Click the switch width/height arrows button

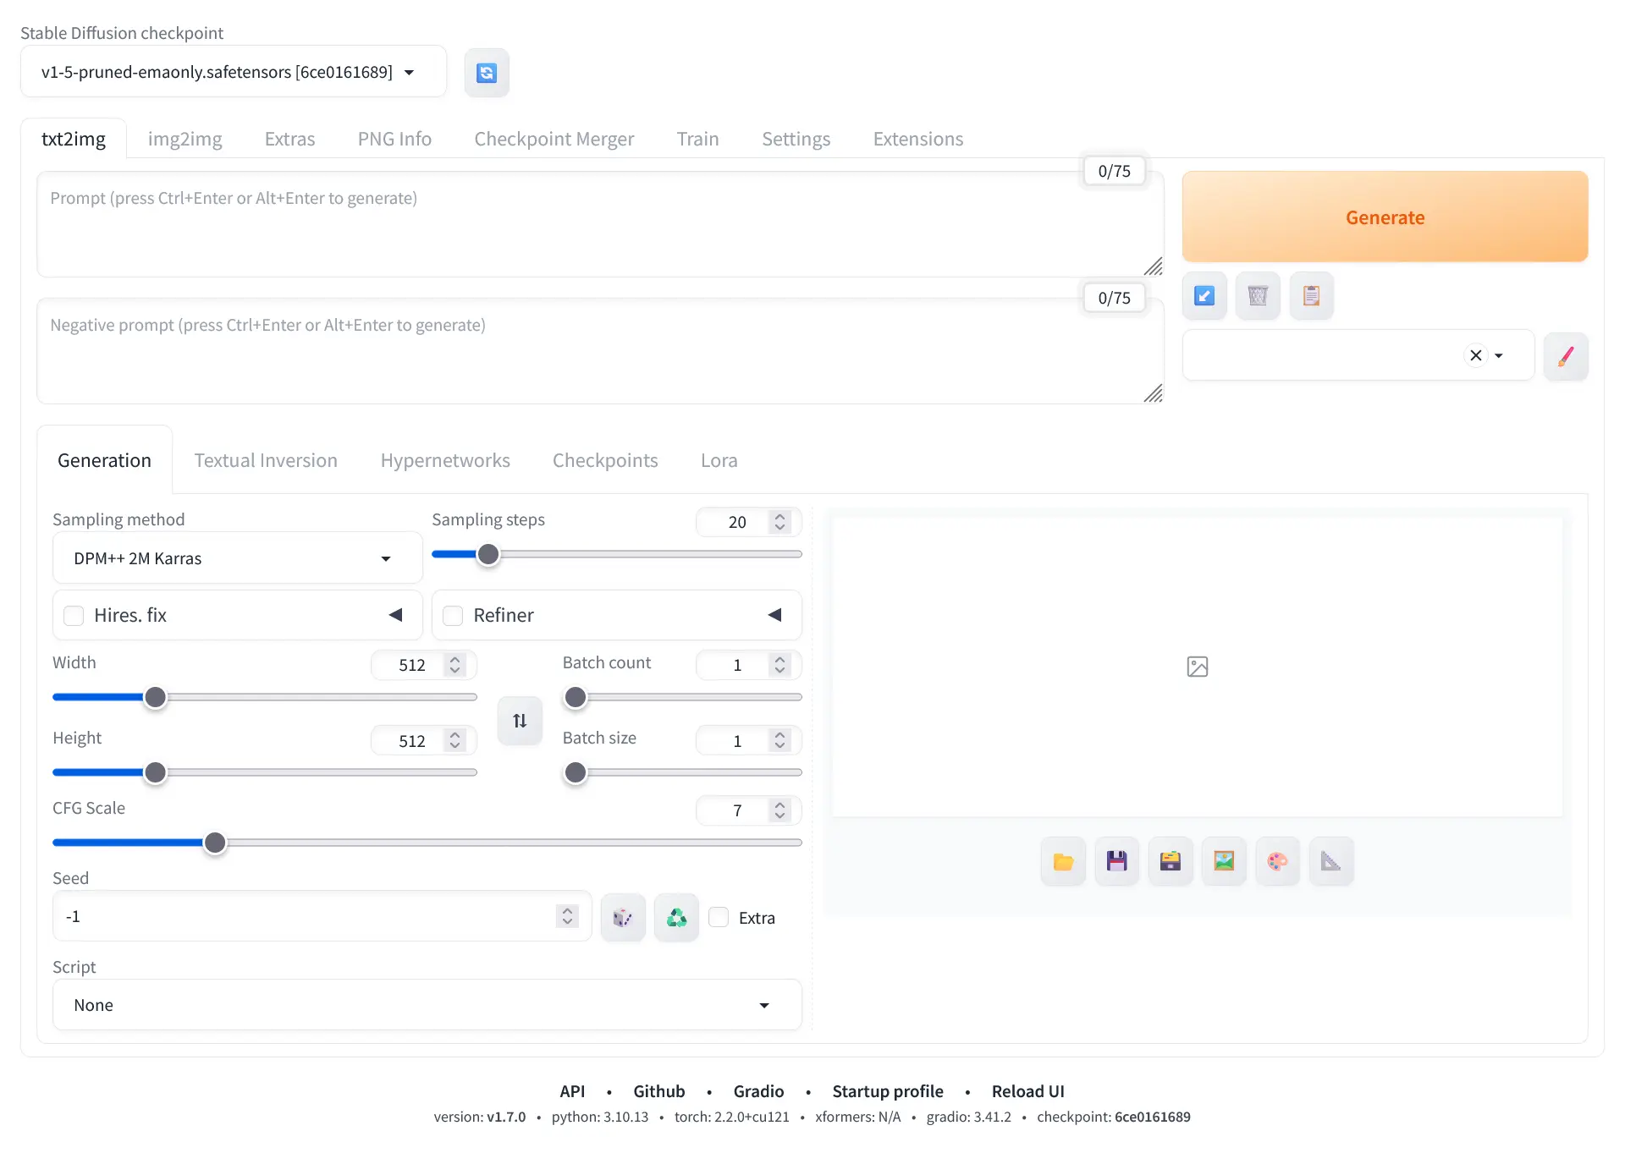pyautogui.click(x=520, y=721)
